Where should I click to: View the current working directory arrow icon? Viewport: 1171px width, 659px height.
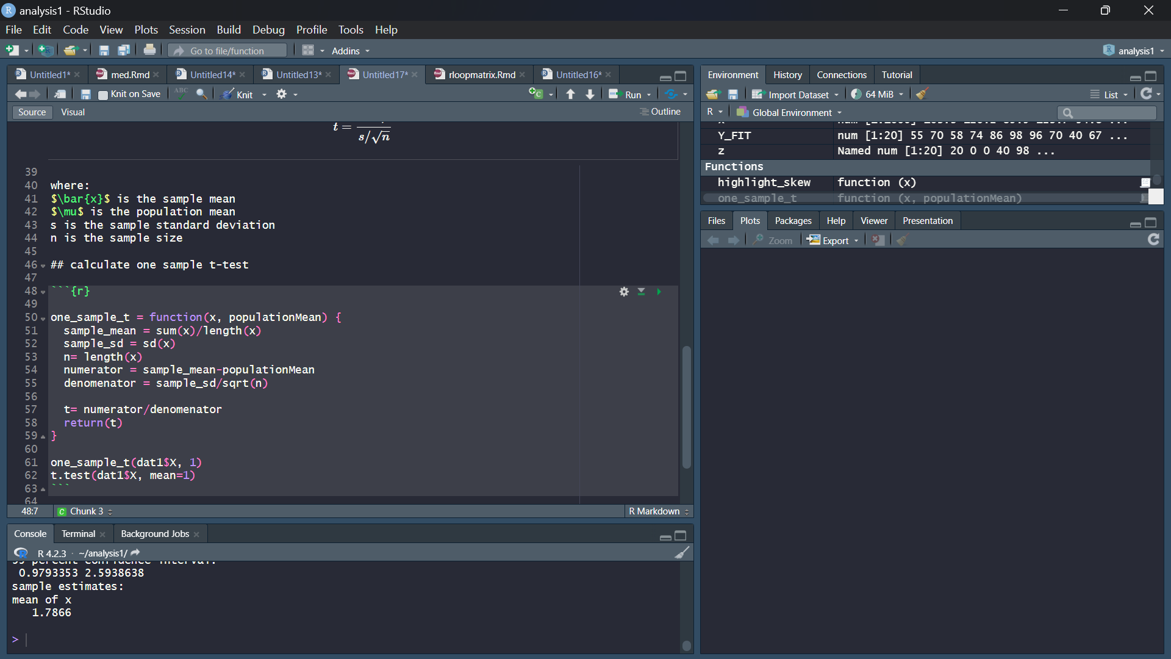pos(135,553)
